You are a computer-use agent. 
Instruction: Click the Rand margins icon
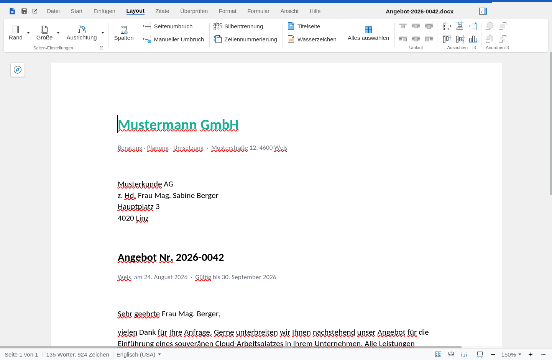[16, 29]
